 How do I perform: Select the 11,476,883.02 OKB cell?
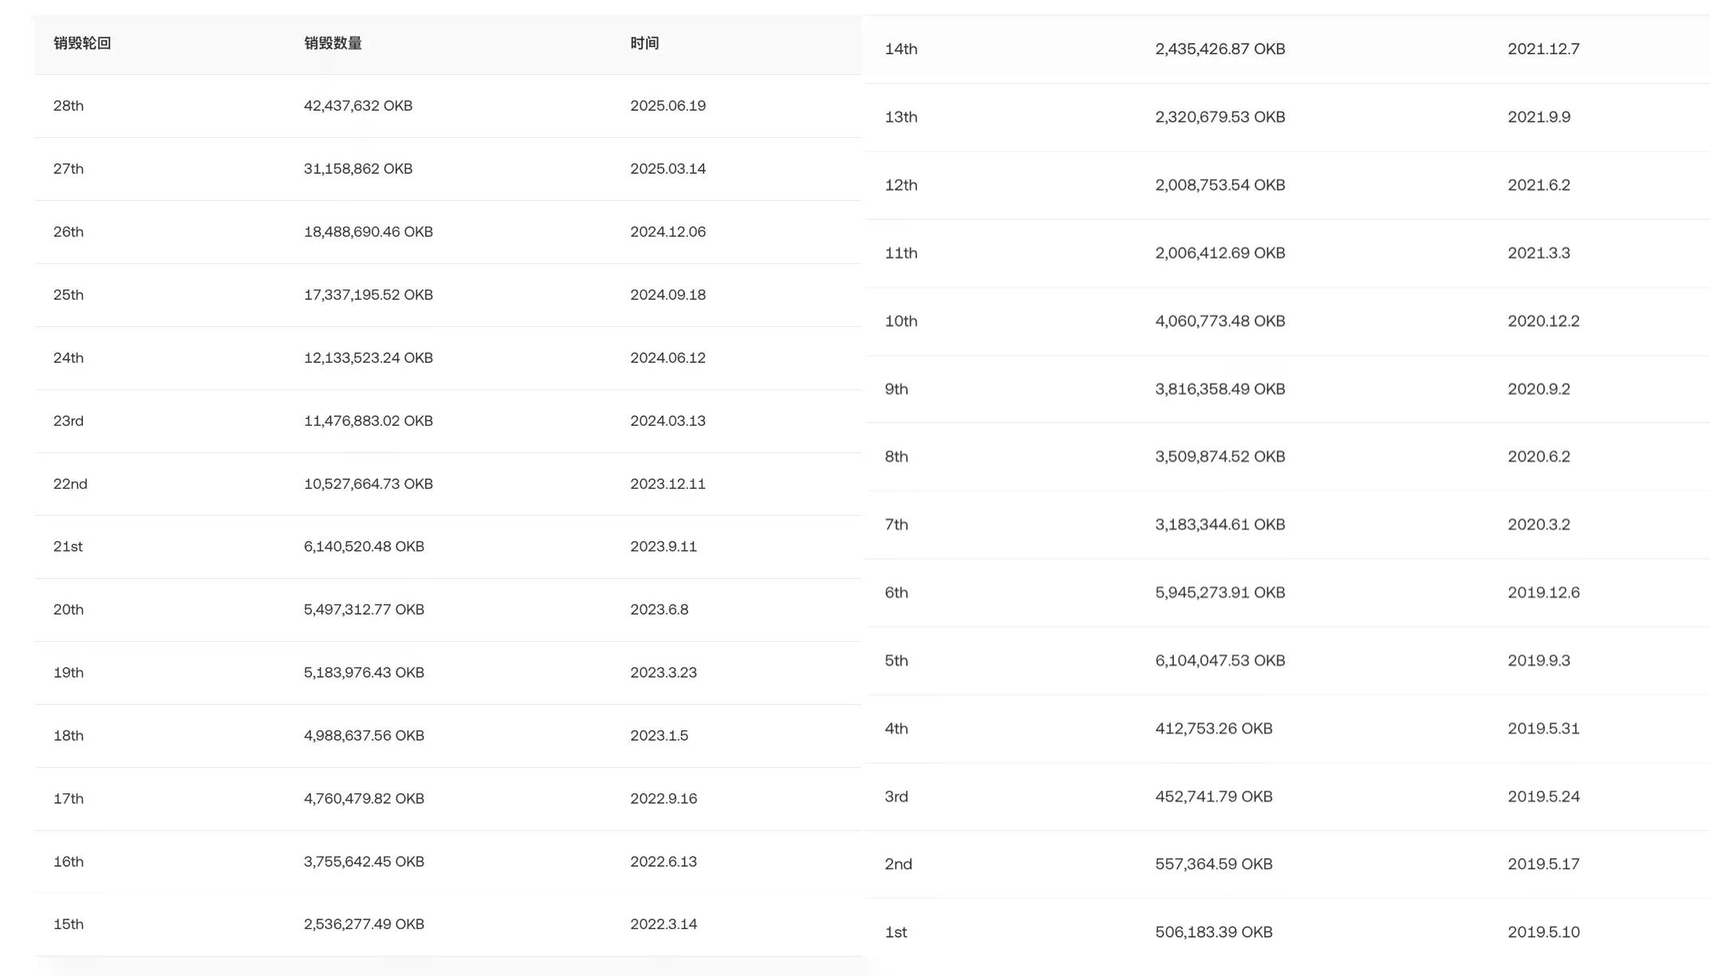pos(368,421)
